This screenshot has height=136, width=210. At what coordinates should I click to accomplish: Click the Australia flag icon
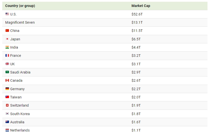7,122
